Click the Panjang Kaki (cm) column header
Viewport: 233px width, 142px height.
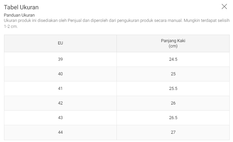click(x=173, y=43)
